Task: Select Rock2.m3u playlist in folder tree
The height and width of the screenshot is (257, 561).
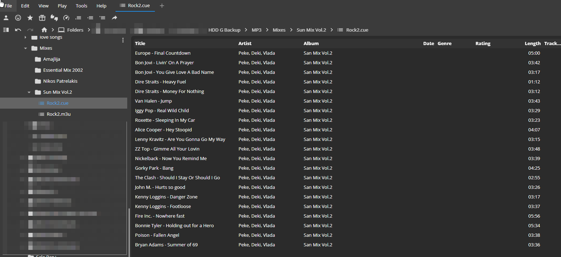Action: tap(58, 114)
